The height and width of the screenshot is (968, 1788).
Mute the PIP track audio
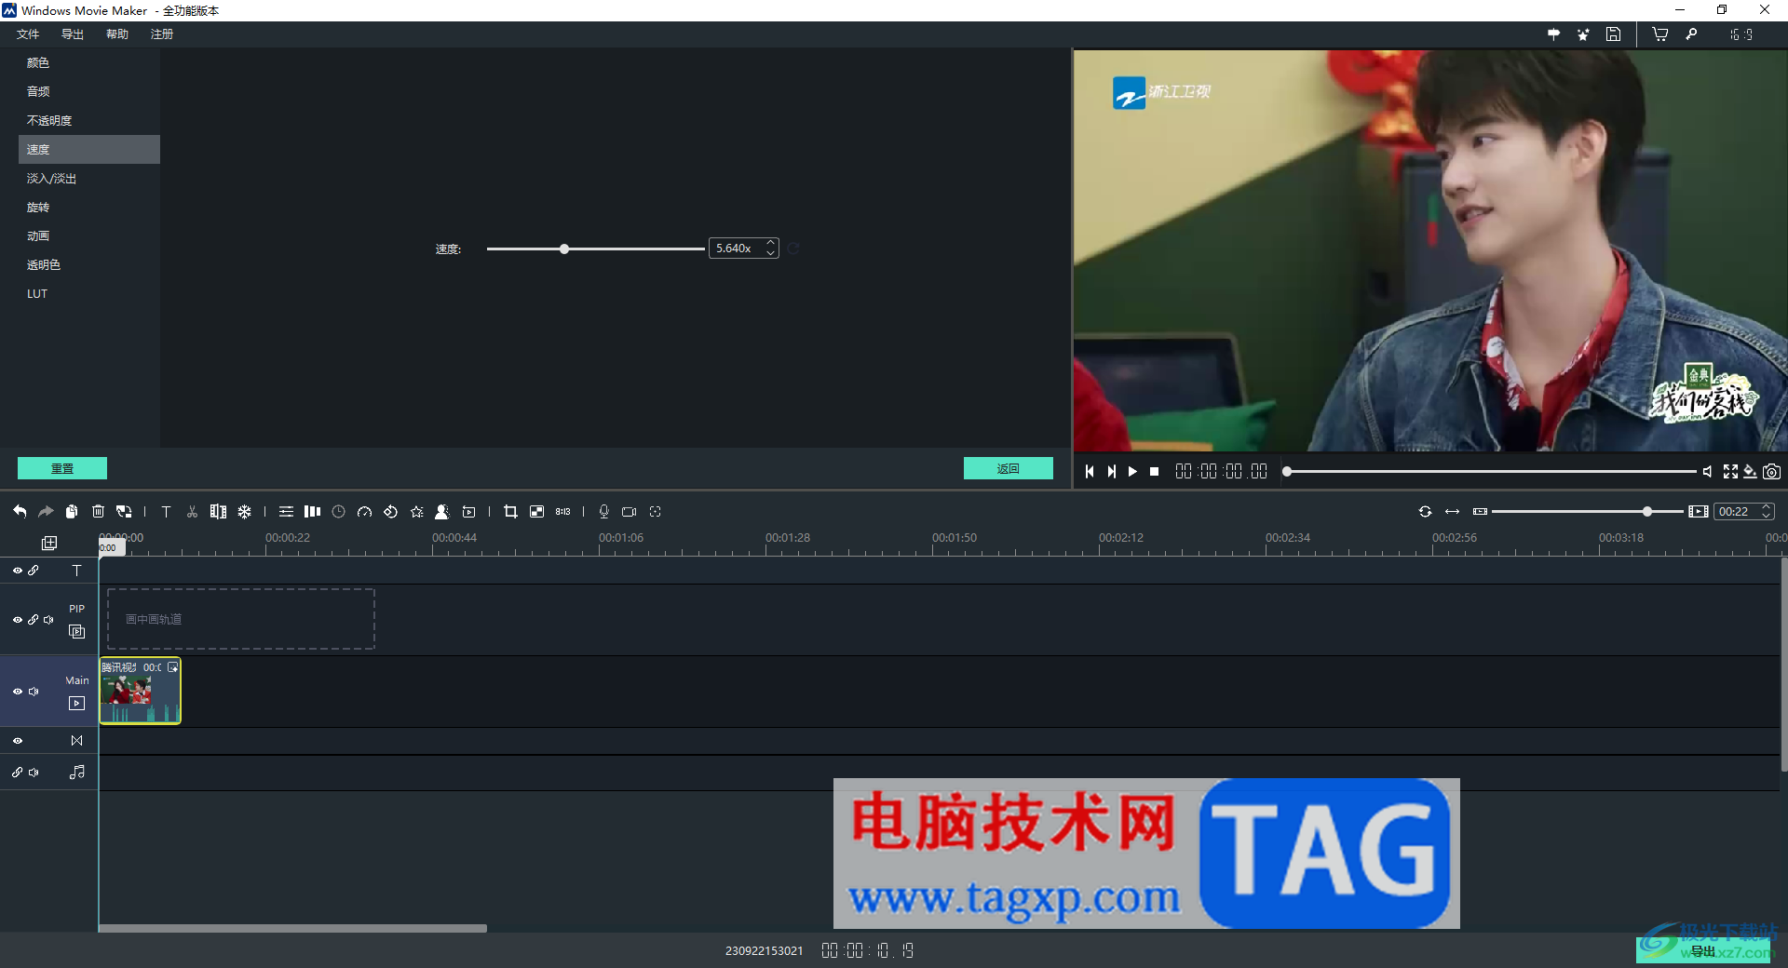[49, 620]
